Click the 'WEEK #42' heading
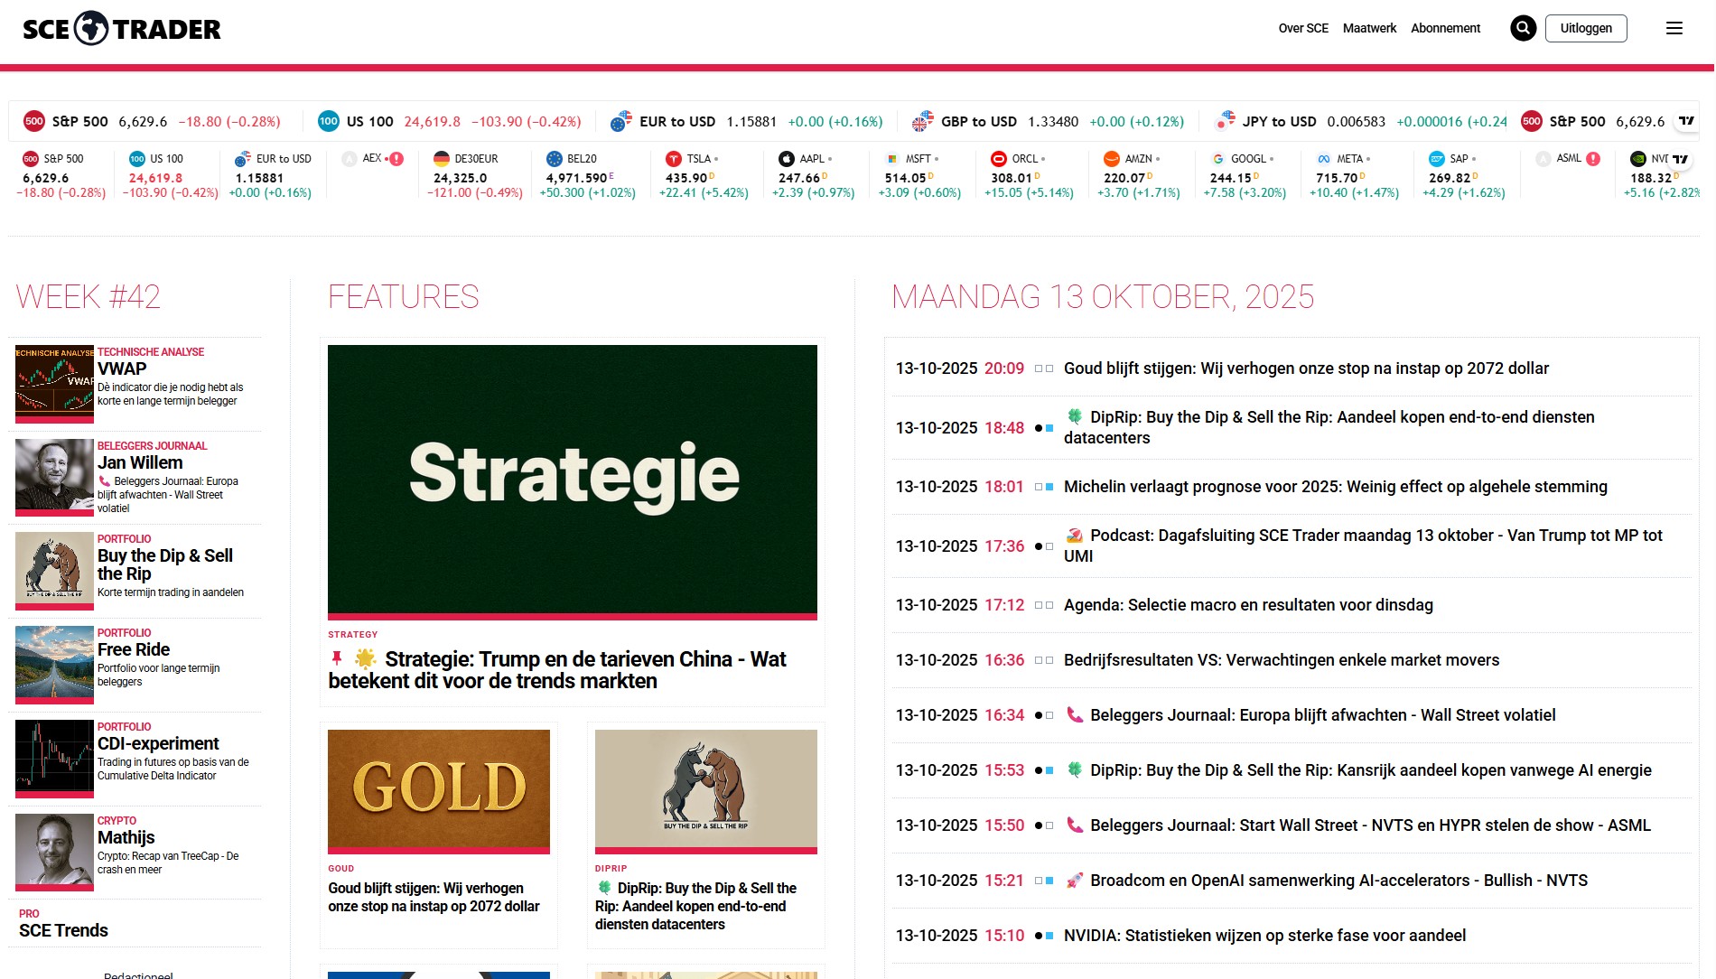This screenshot has height=979, width=1716. pos(88,296)
